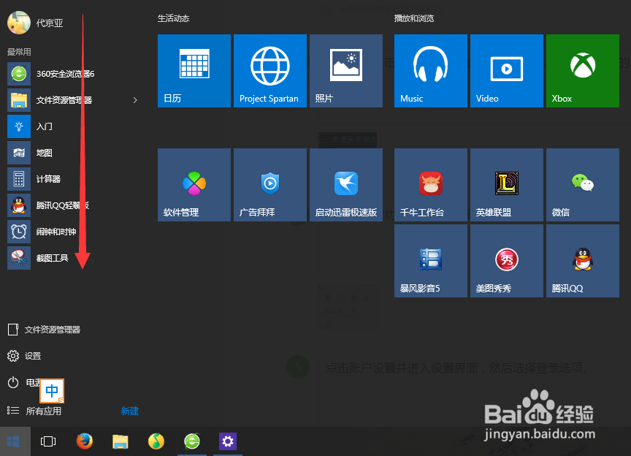Open the 千牛工作台 tile

(x=430, y=184)
